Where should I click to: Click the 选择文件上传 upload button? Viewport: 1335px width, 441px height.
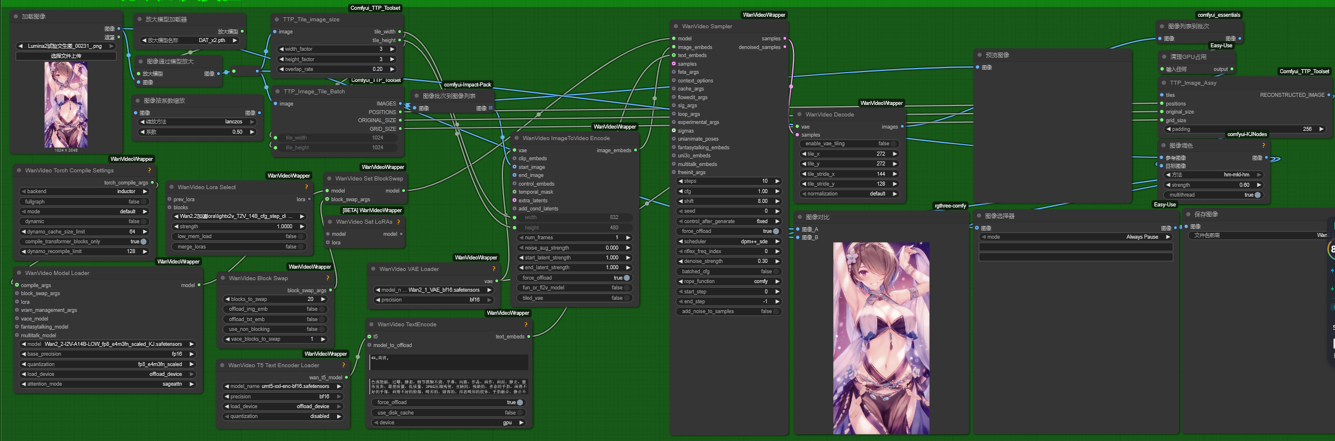coord(66,56)
